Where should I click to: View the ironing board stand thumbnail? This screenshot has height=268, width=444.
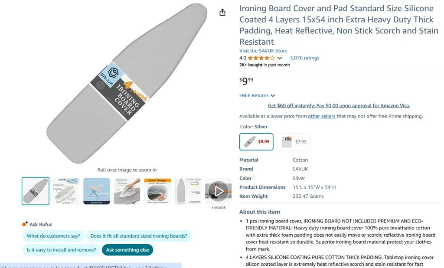coord(96,191)
